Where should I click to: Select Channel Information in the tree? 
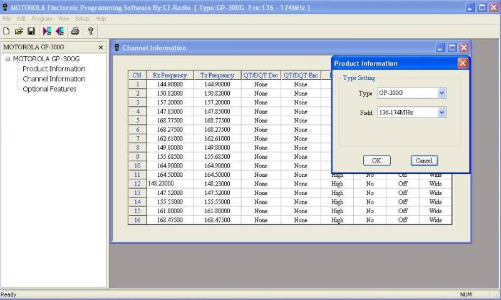click(x=54, y=79)
